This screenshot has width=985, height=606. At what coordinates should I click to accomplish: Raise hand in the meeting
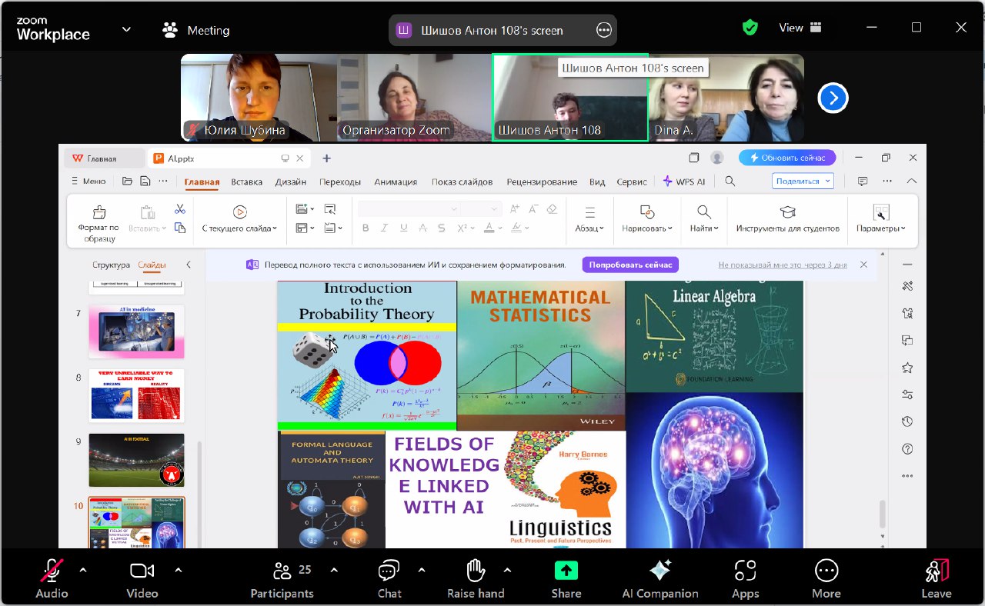pos(476,571)
